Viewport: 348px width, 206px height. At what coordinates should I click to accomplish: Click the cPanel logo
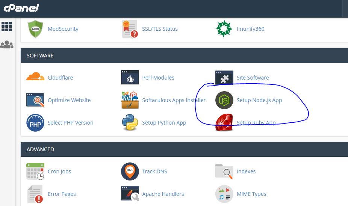(21, 8)
